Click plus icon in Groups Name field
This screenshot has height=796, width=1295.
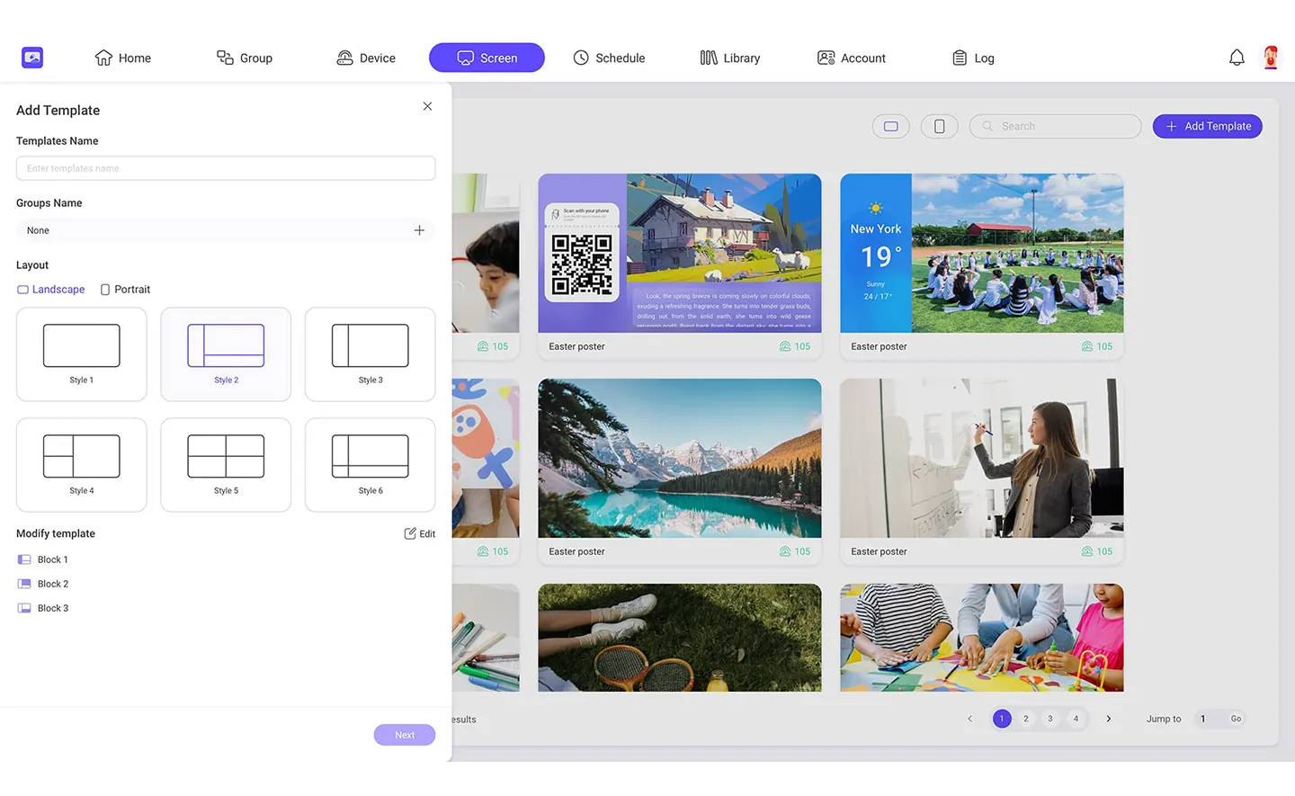point(419,230)
